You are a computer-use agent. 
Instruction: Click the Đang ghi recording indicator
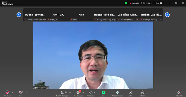pos(134,3)
